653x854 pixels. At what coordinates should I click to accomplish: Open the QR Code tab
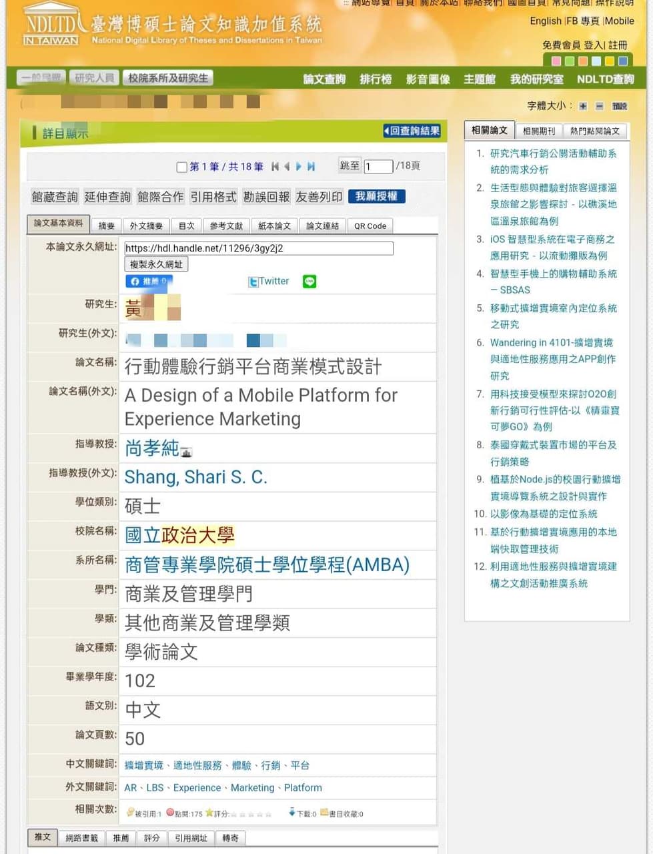point(370,226)
